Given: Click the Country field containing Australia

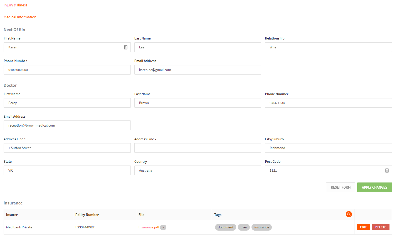Looking at the screenshot, I should pos(198,171).
